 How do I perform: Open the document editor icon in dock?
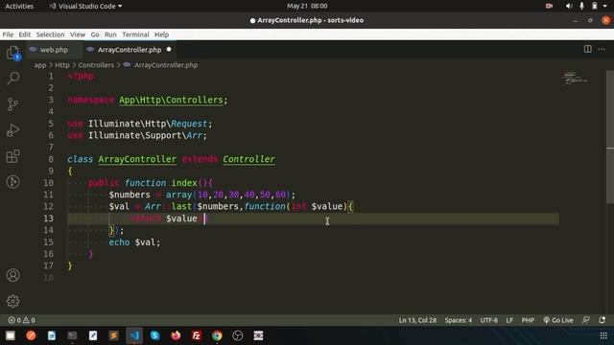52,335
